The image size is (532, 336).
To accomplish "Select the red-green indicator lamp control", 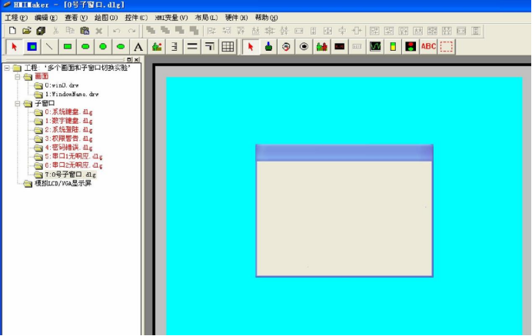I will coord(411,46).
